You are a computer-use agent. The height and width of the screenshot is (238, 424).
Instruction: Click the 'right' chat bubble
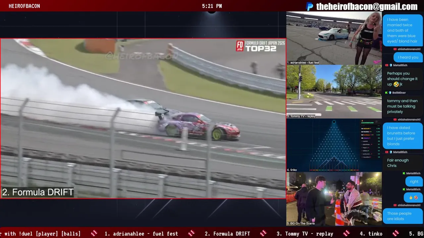click(x=414, y=181)
